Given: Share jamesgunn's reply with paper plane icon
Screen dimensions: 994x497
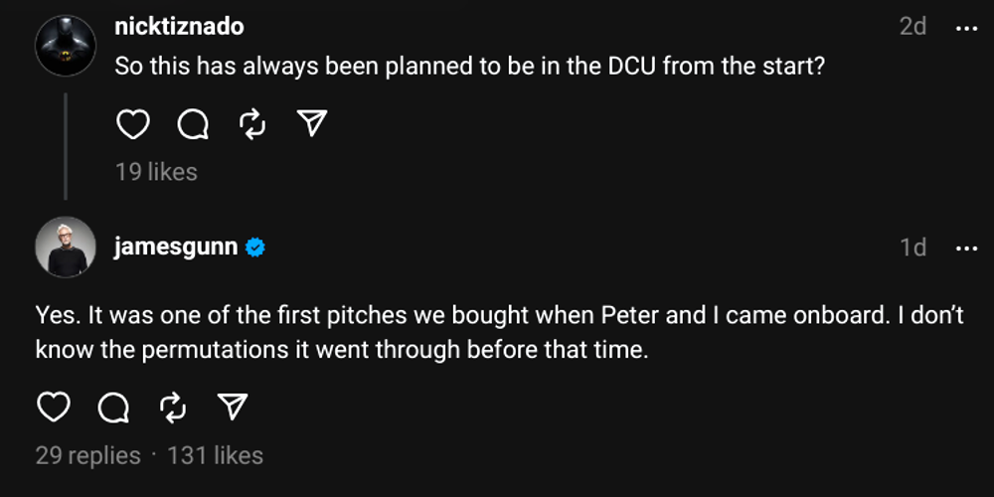Looking at the screenshot, I should [x=233, y=407].
